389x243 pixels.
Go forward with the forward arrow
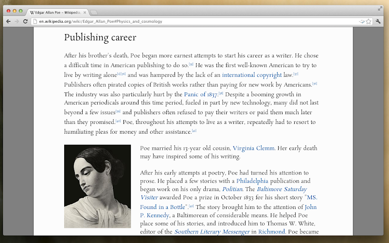click(17, 21)
